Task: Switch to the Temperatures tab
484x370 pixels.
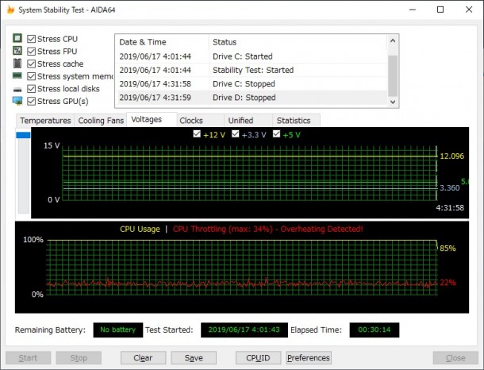Action: tap(45, 121)
